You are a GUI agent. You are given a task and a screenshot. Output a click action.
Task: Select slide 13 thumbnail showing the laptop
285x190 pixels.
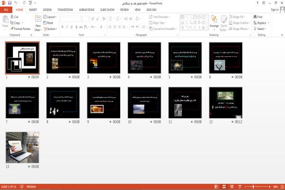click(22, 147)
